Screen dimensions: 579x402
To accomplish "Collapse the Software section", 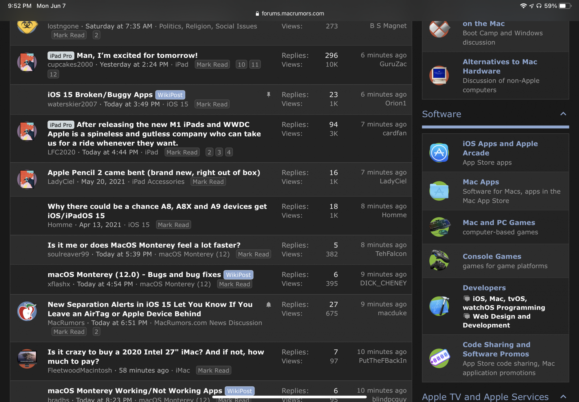I will [563, 114].
